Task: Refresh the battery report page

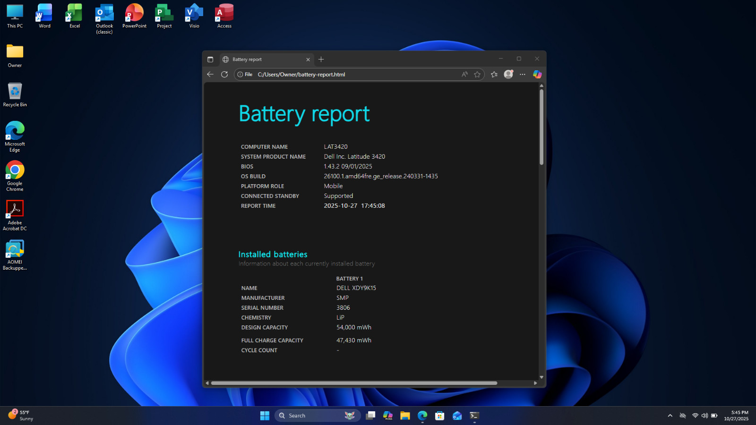Action: tap(224, 74)
